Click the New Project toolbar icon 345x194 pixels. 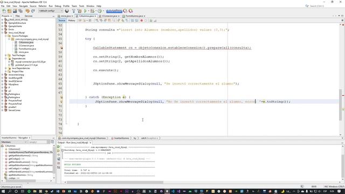[9, 11]
